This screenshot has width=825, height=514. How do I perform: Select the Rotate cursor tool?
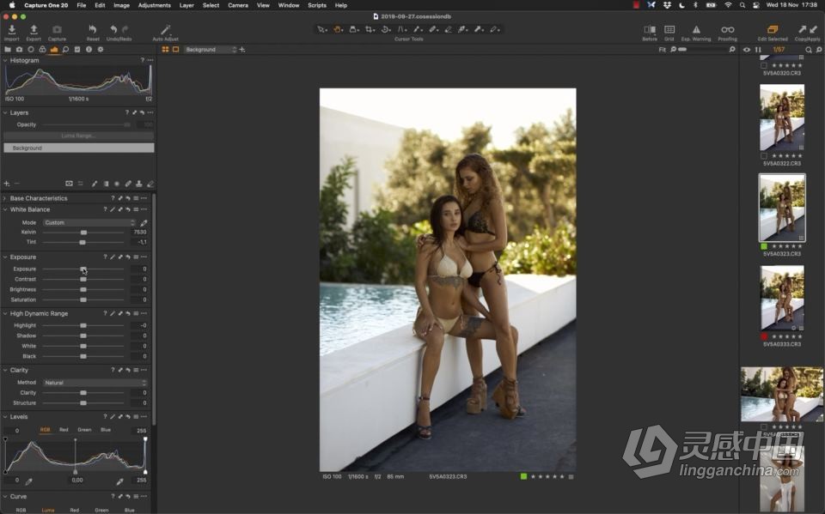(386, 29)
